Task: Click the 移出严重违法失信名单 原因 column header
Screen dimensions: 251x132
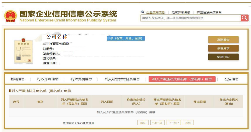Action: point(167,102)
